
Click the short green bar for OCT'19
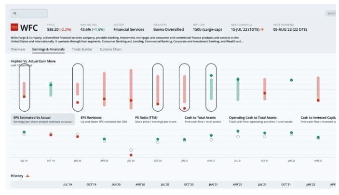pos(51,89)
